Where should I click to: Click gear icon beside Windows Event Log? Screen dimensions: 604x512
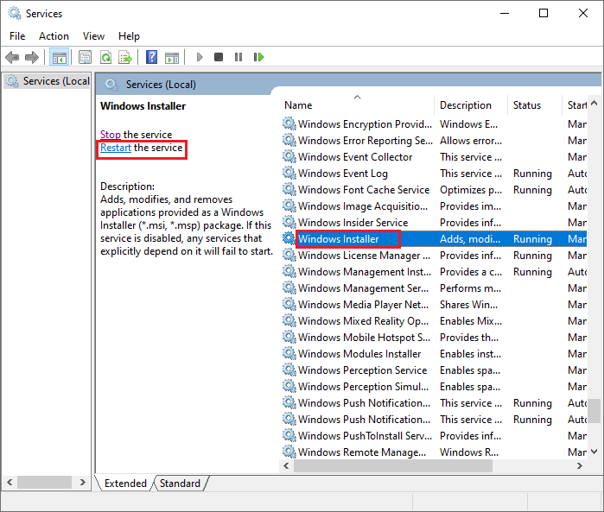click(289, 174)
